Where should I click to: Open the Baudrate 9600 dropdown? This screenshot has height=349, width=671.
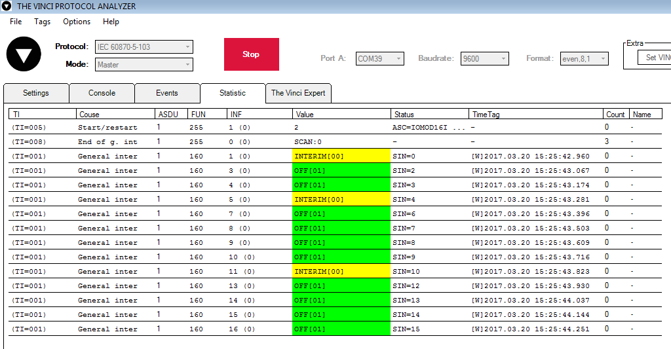point(484,58)
